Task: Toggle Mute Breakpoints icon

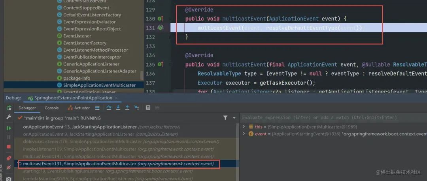Action: [9, 168]
